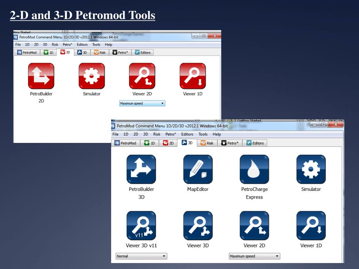359x269 pixels.
Task: Open Help menu in the 2D window
Action: 109,44
